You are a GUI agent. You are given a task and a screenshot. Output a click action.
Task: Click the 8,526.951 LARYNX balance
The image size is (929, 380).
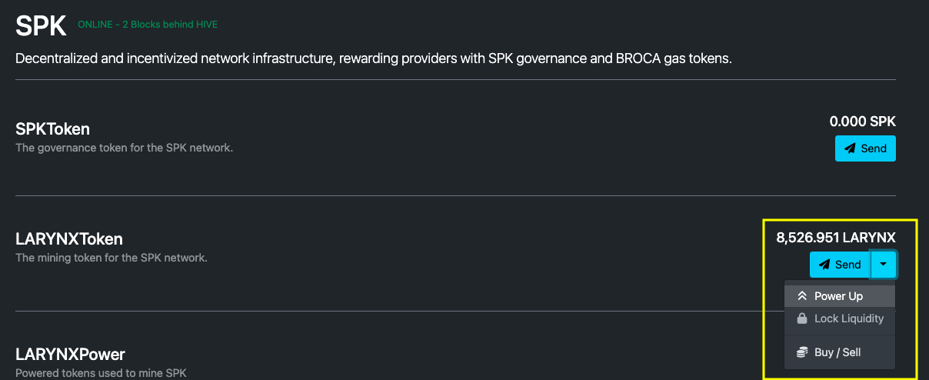coord(836,238)
